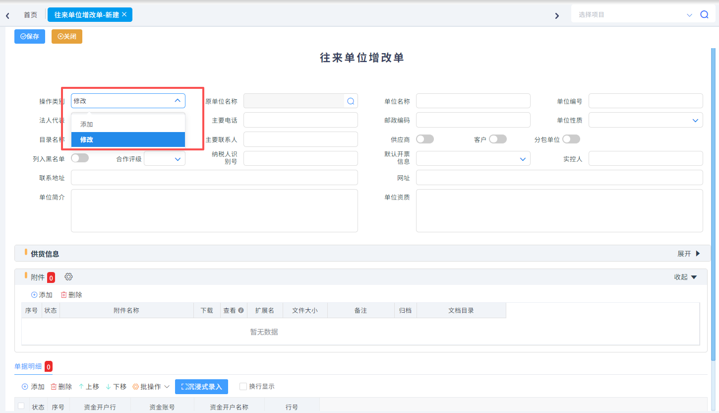Switch to the 首页 tab

point(31,15)
